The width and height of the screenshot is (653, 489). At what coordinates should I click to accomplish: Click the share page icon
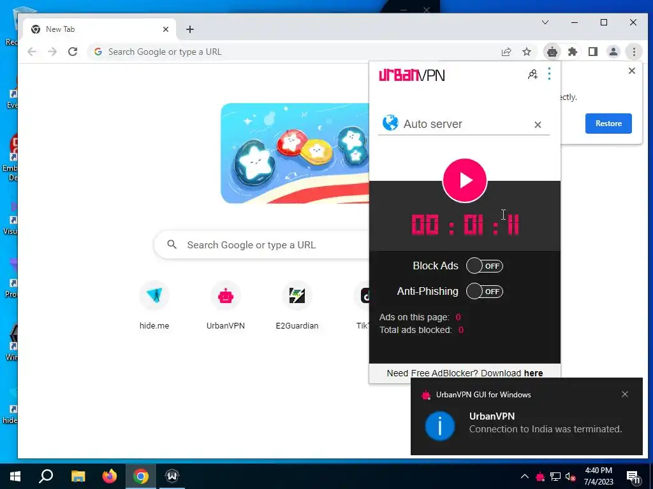pyautogui.click(x=506, y=52)
